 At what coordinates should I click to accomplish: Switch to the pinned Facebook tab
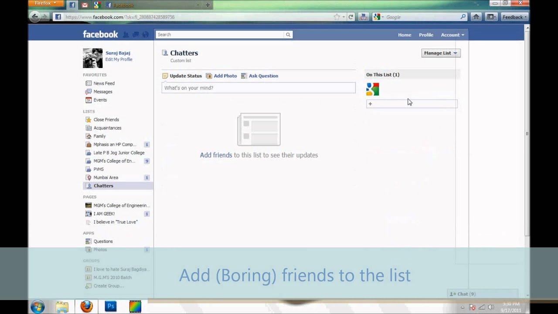pos(72,5)
